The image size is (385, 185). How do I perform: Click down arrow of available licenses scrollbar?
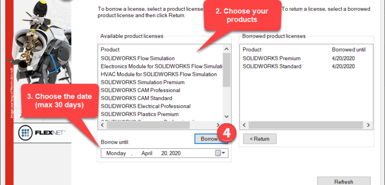pos(227,116)
